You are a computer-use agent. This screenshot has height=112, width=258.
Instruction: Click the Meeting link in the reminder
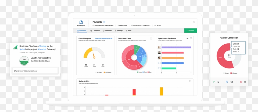43,46
